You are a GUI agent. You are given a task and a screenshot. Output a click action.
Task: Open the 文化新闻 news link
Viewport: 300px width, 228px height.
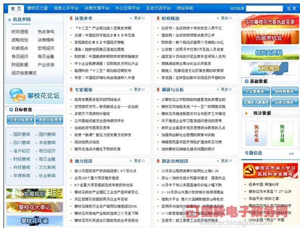47,167
